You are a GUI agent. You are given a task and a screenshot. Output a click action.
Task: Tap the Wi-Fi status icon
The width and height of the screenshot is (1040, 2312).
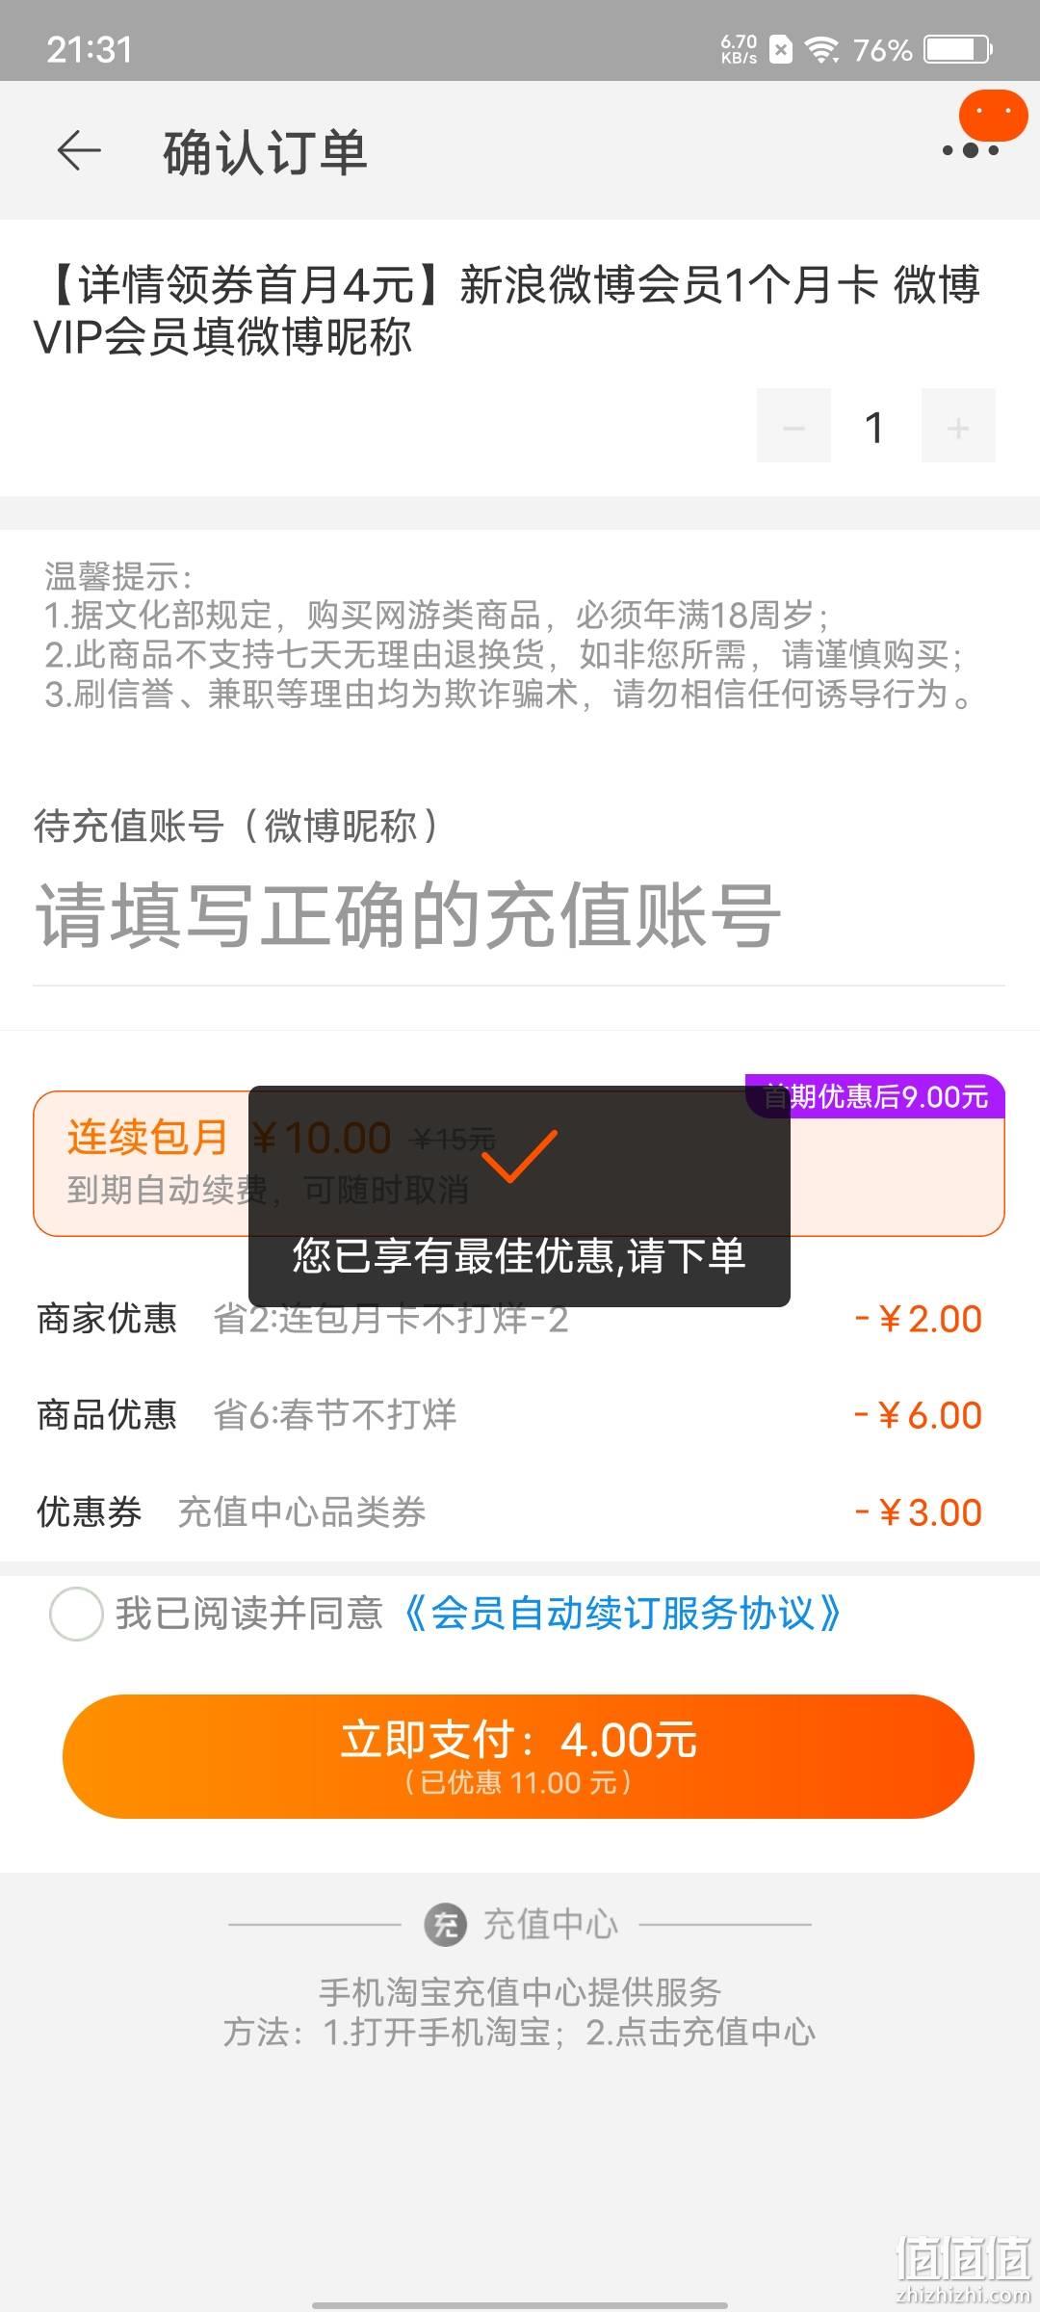(821, 49)
